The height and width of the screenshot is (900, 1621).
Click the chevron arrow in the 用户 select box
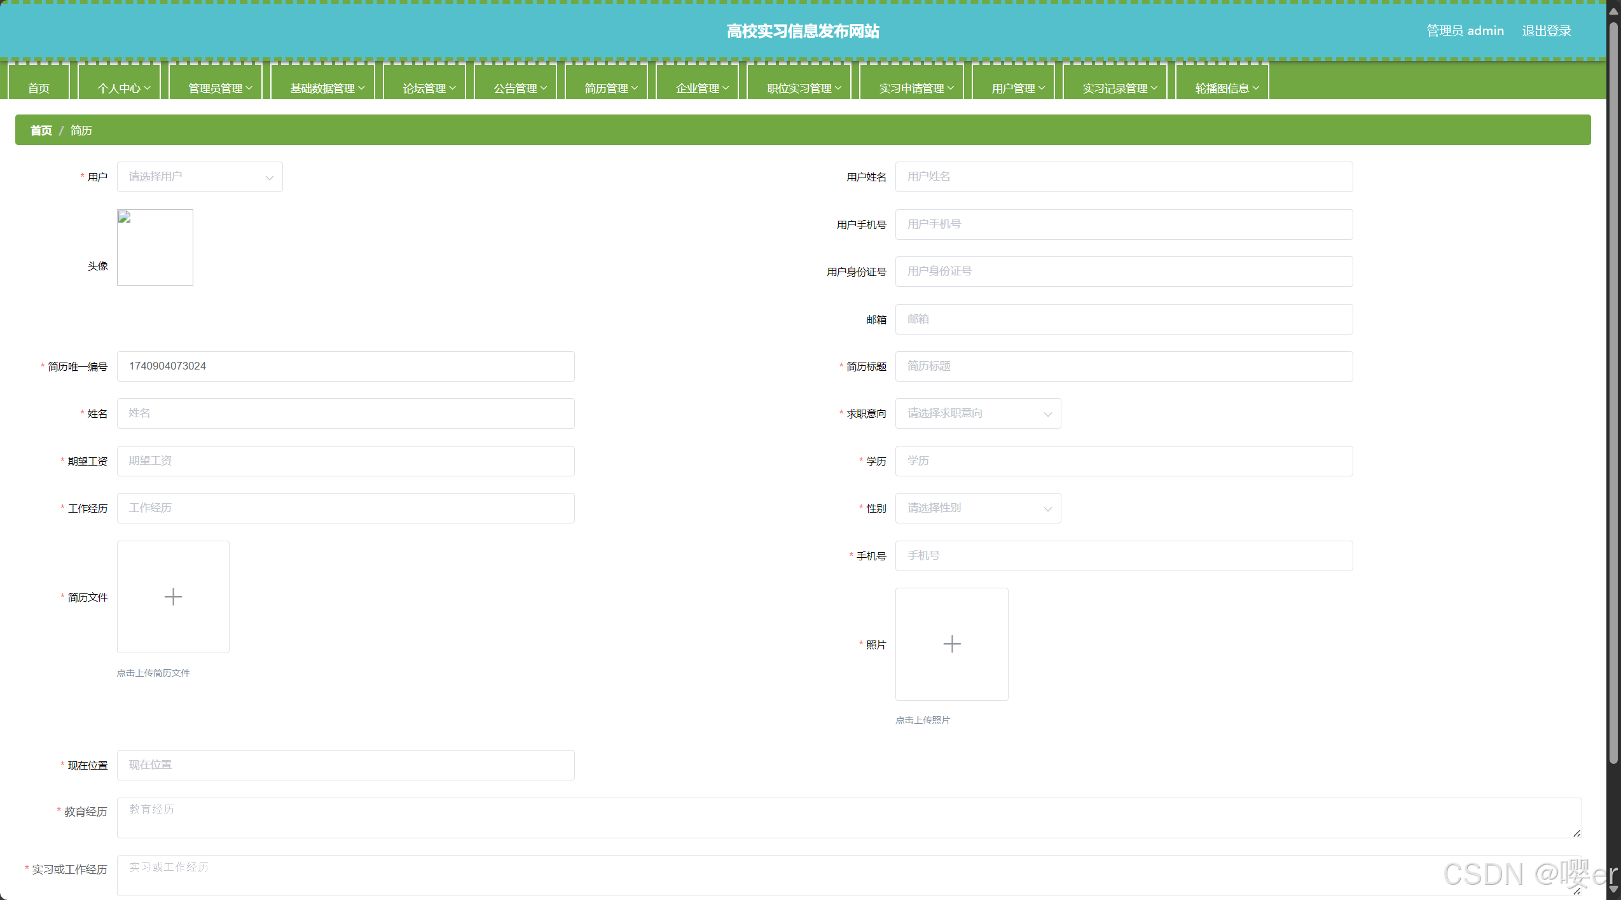[270, 177]
